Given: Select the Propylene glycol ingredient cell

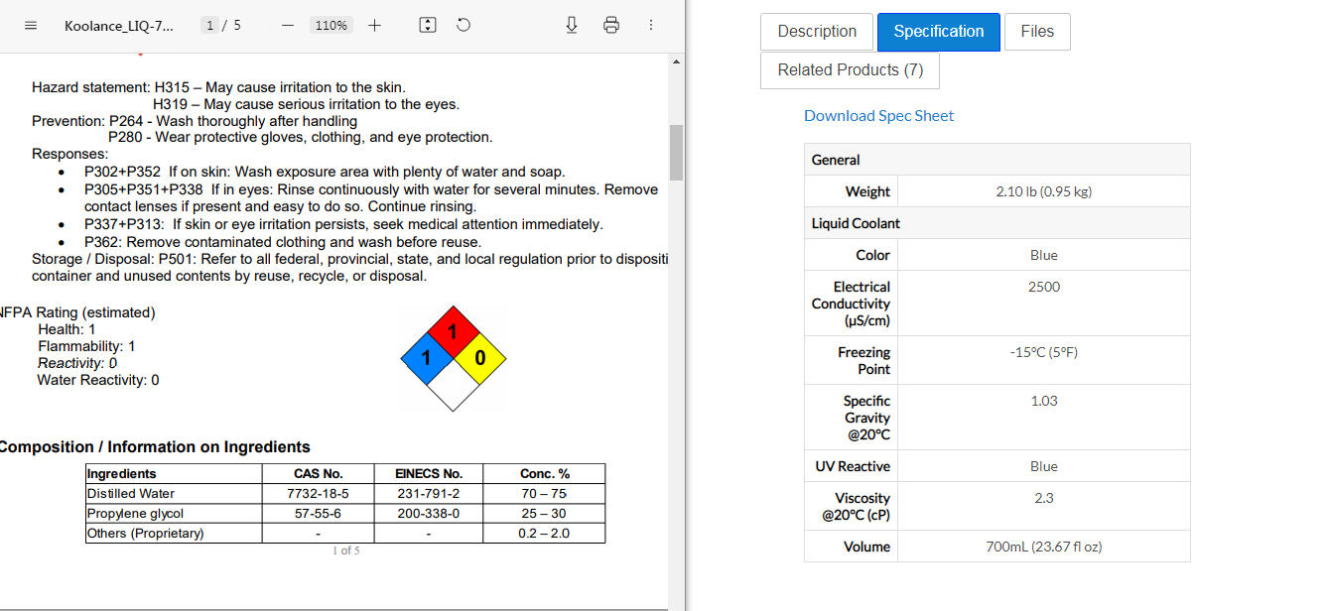Looking at the screenshot, I should coord(175,513).
